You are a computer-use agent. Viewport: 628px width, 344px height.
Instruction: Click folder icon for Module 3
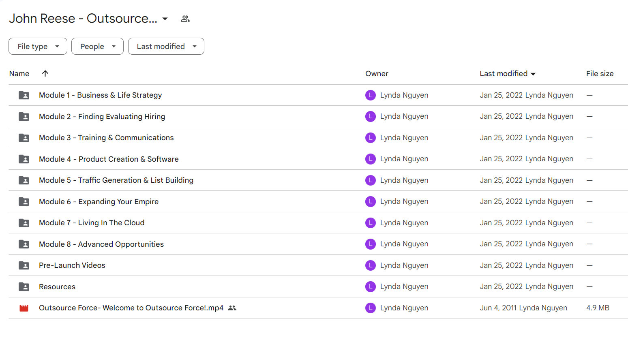tap(24, 138)
